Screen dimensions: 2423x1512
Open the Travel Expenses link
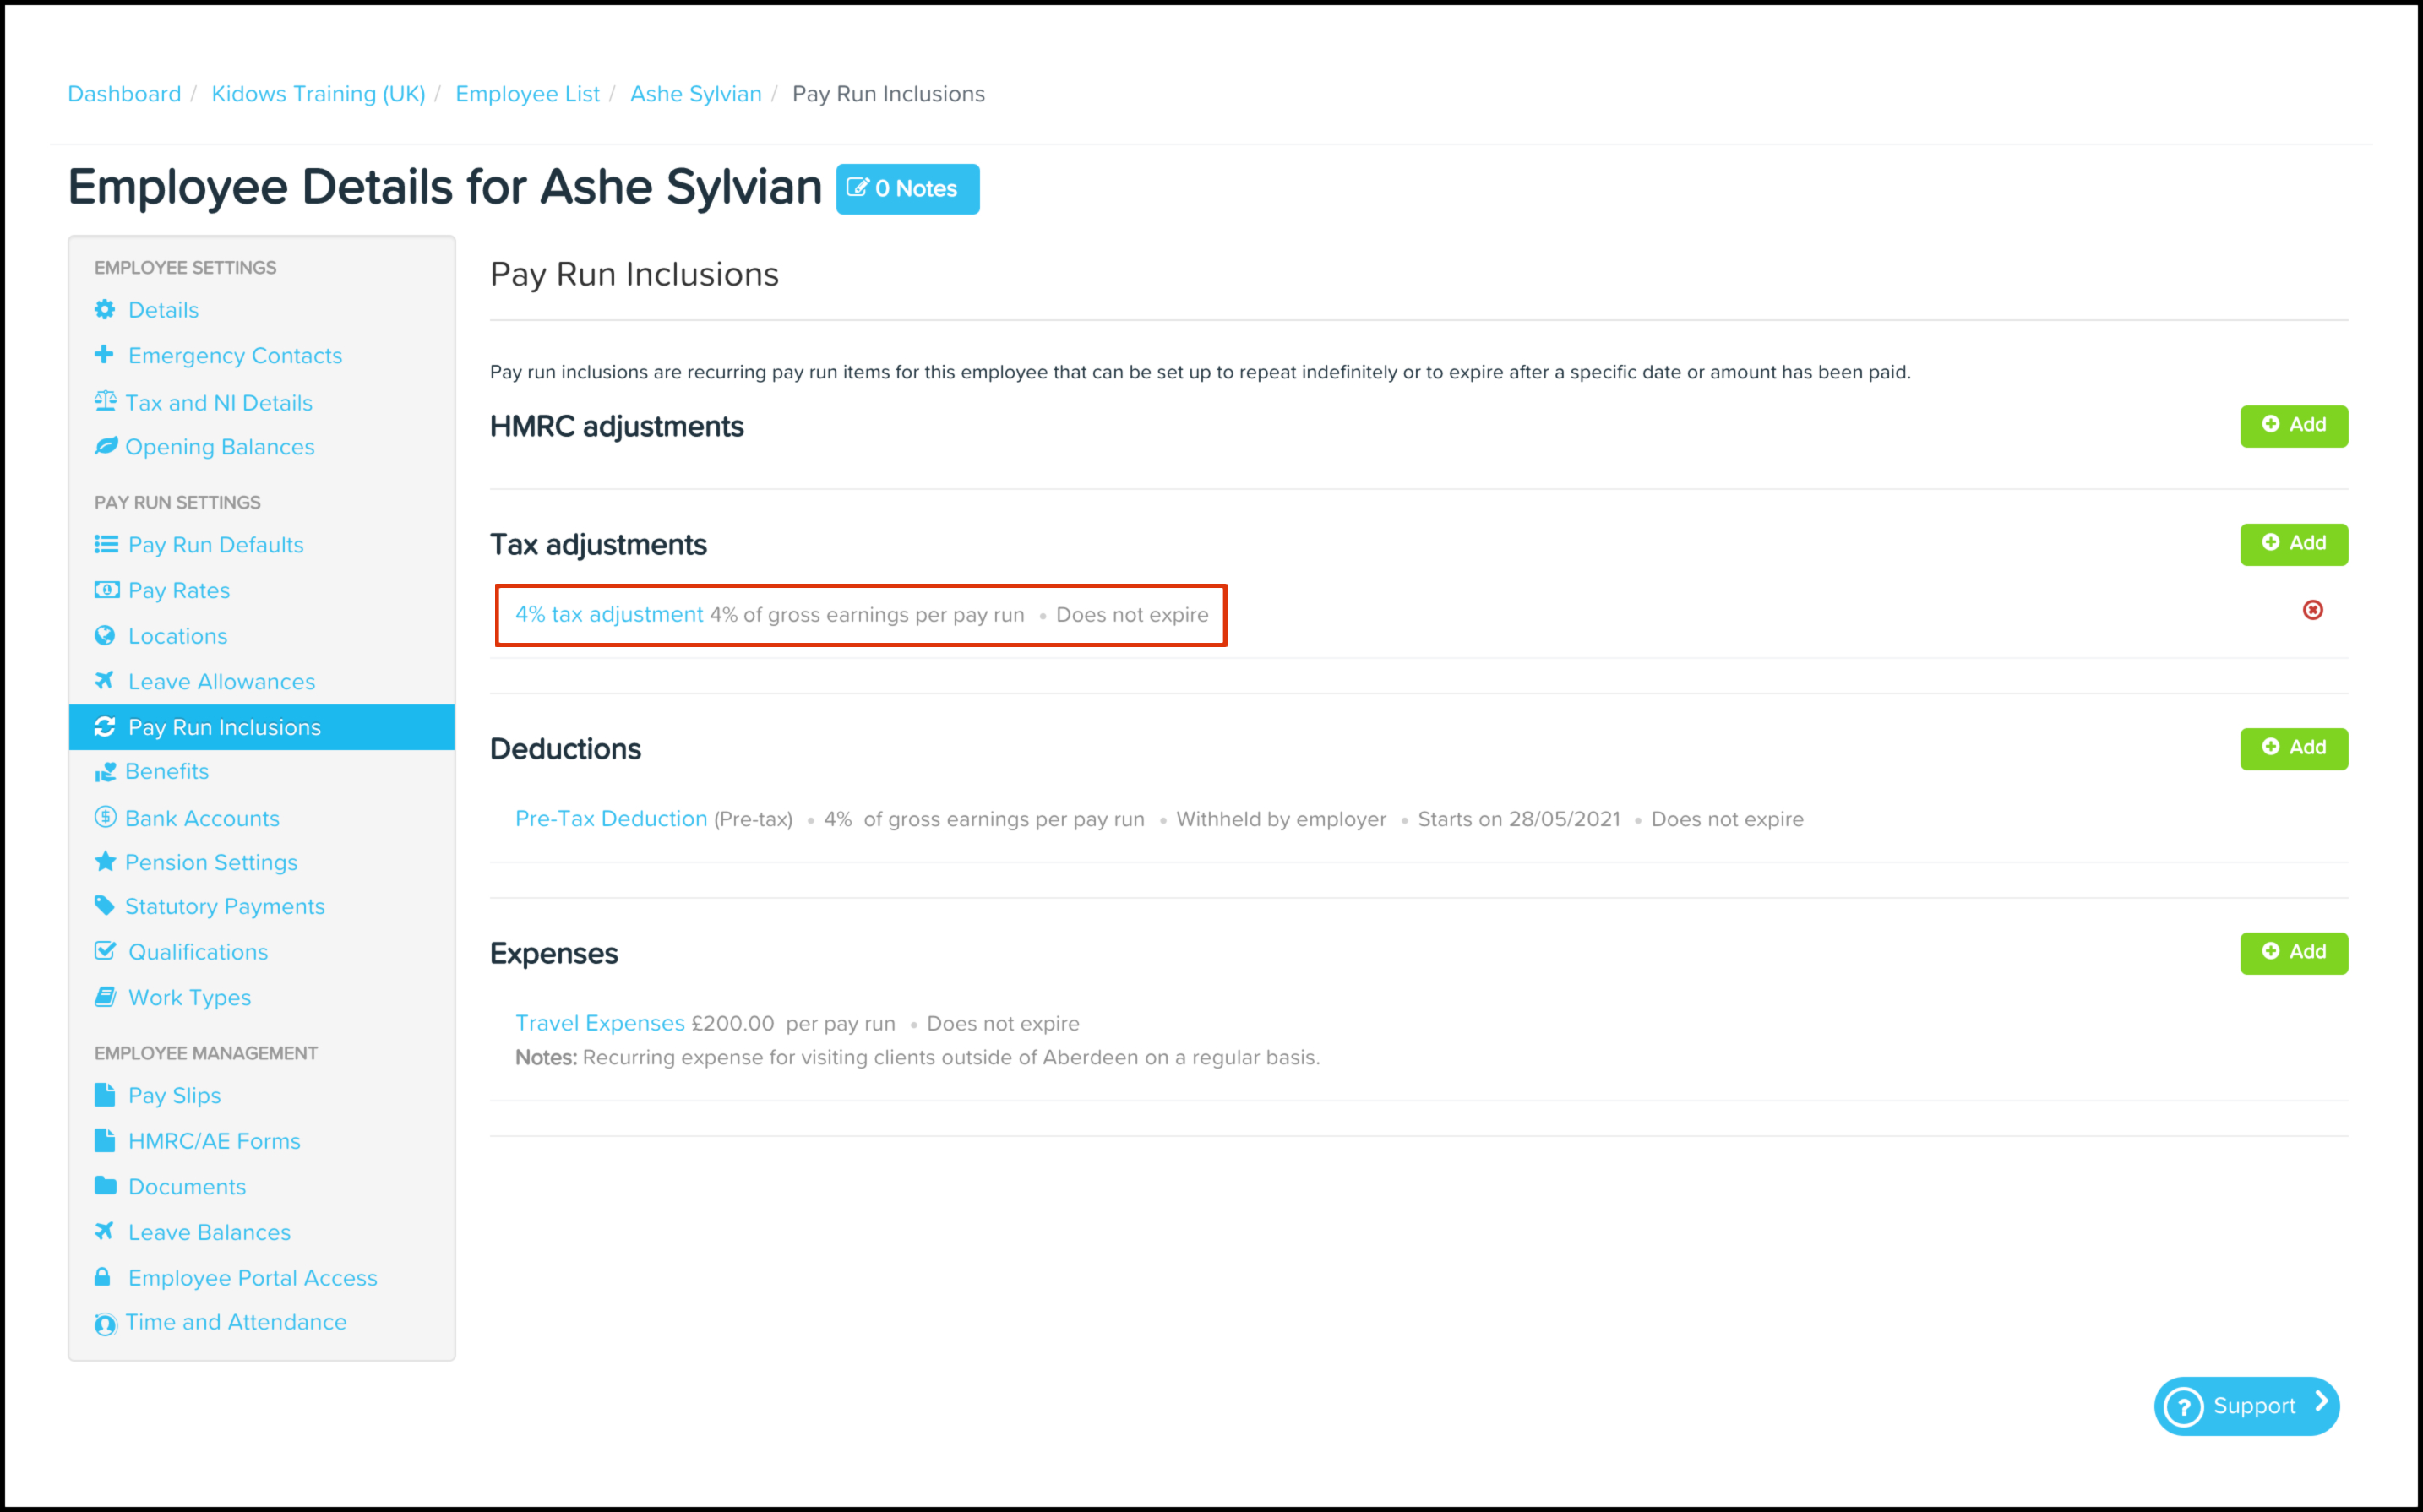click(600, 1023)
